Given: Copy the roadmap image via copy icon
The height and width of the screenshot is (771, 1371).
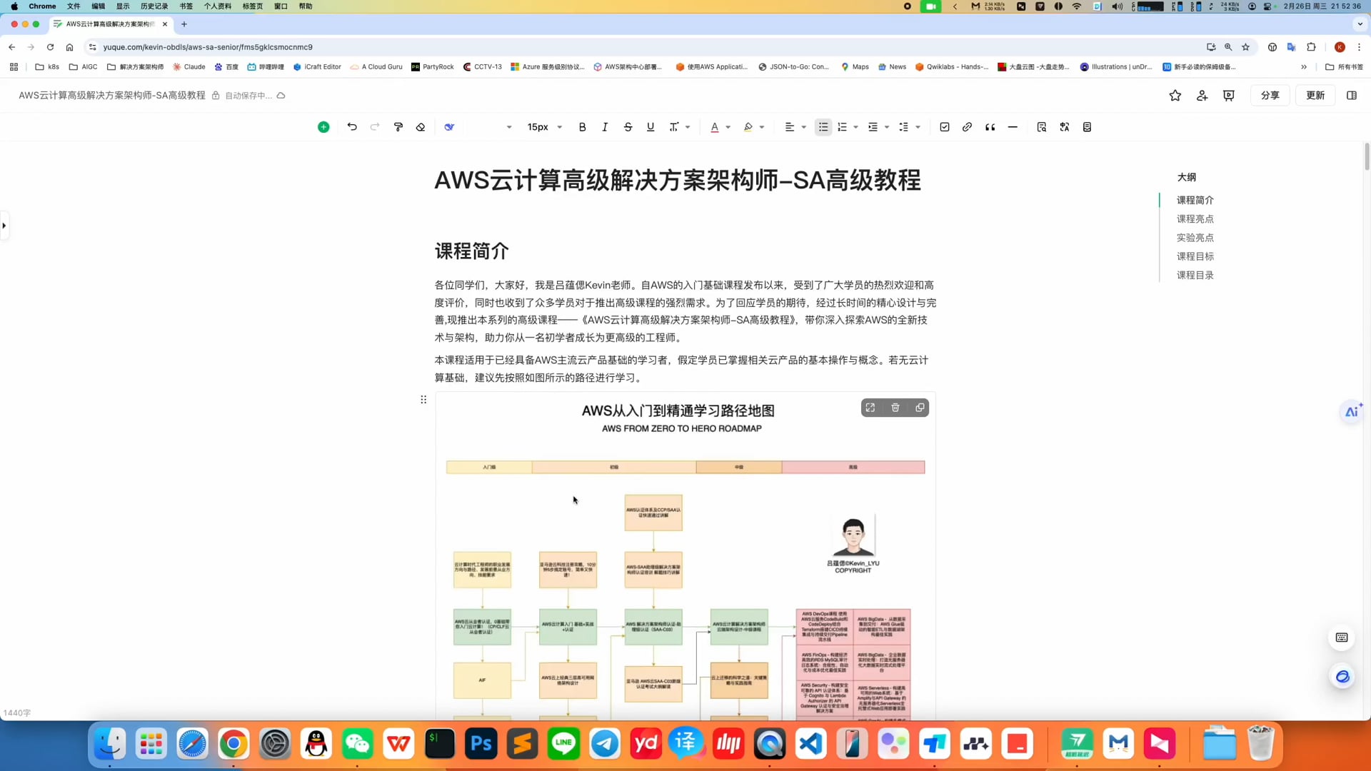Looking at the screenshot, I should click(x=920, y=407).
